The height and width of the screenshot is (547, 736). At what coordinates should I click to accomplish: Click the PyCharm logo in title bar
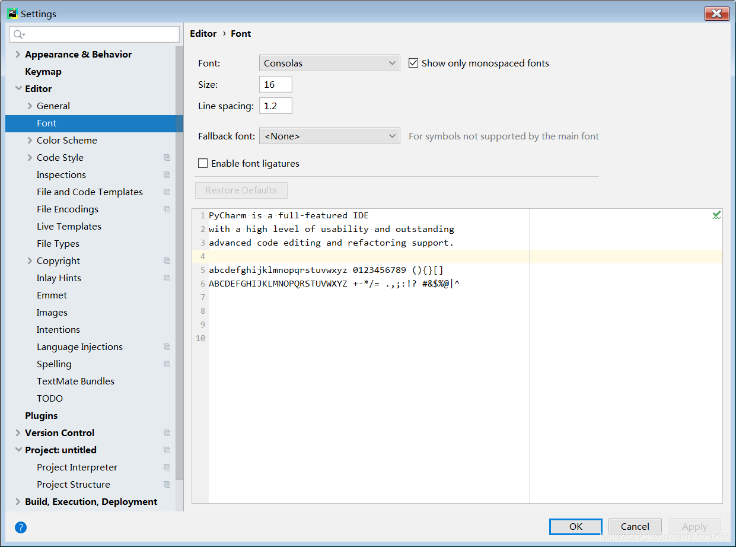[x=12, y=13]
